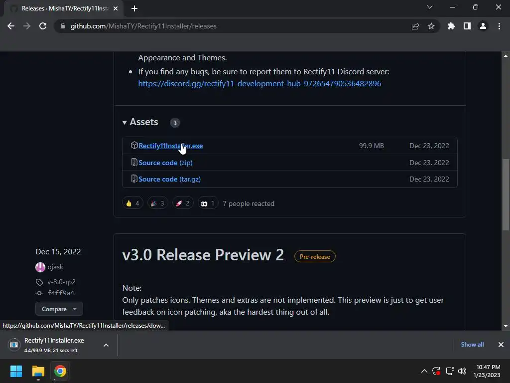Click the commit icon near f4ff9a4
This screenshot has height=383, width=510.
(x=39, y=293)
